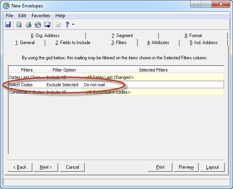Open the File menu
The height and width of the screenshot is (189, 233).
pos(9,16)
